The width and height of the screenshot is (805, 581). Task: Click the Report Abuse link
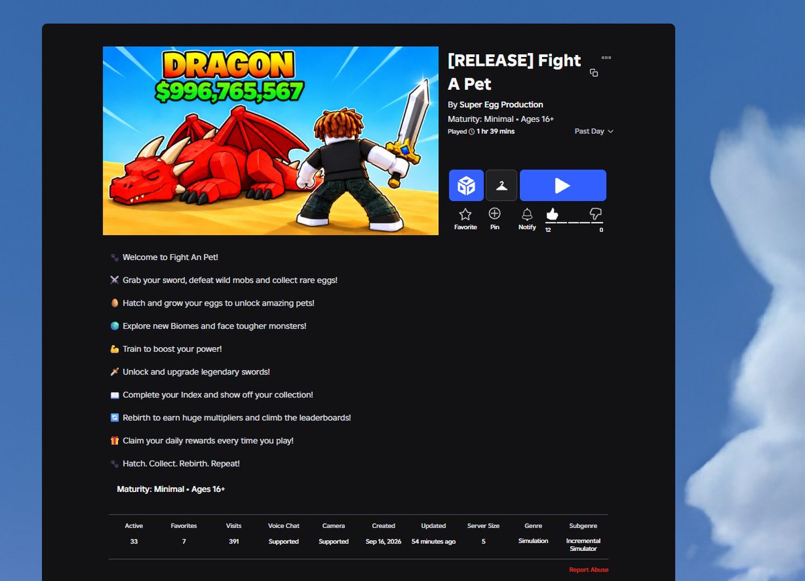click(x=588, y=570)
